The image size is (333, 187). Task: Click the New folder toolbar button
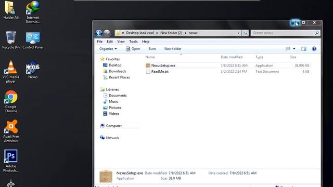(173, 49)
